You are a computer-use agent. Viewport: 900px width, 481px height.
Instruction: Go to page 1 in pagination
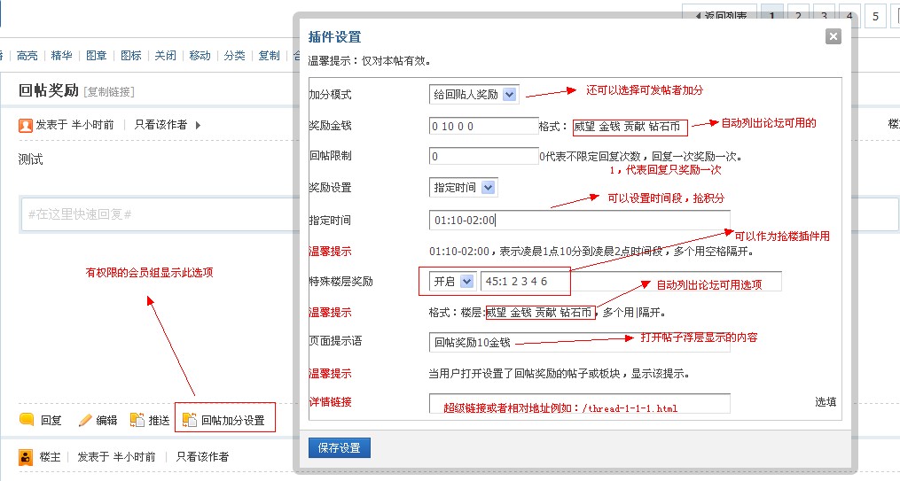pyautogui.click(x=771, y=16)
